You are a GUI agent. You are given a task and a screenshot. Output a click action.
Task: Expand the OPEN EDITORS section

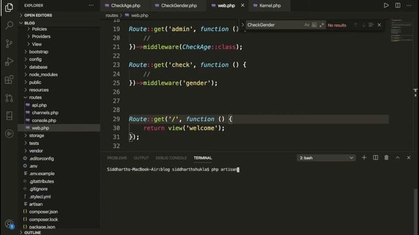38,15
